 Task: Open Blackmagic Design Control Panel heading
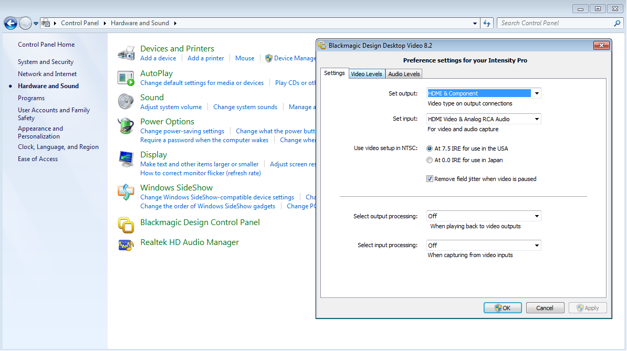pyautogui.click(x=200, y=222)
